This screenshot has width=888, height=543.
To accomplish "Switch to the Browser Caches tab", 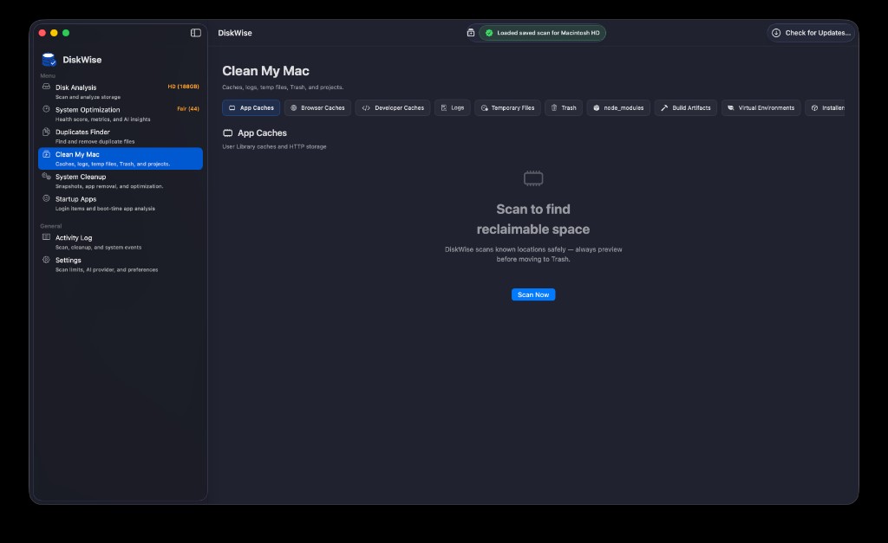I will [x=317, y=107].
